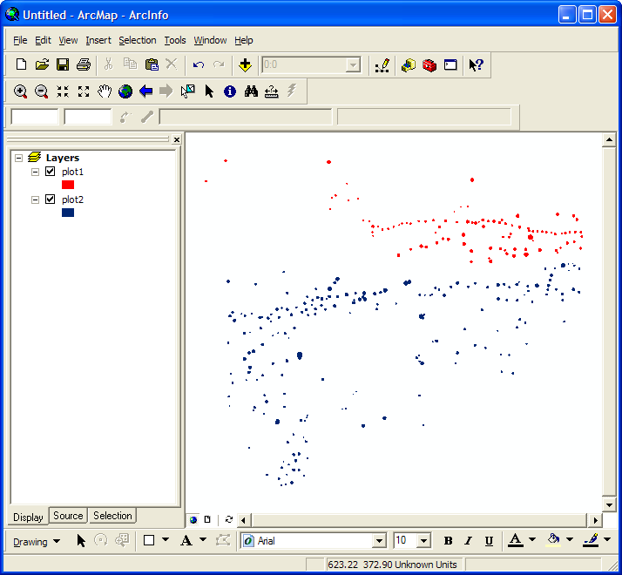
Task: Toggle the plot2 layer checkbox
Action: pyautogui.click(x=50, y=200)
